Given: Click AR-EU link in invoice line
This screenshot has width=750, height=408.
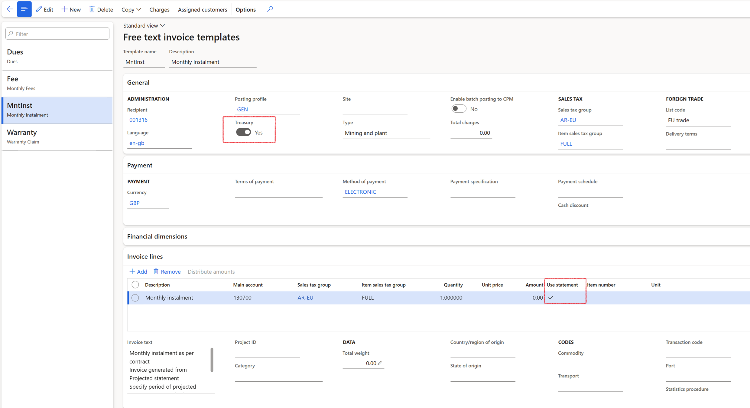Looking at the screenshot, I should (x=305, y=298).
